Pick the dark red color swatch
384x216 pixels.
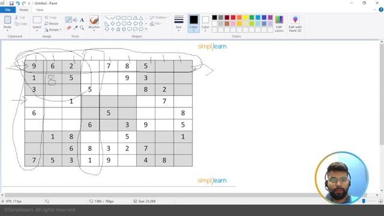point(227,17)
